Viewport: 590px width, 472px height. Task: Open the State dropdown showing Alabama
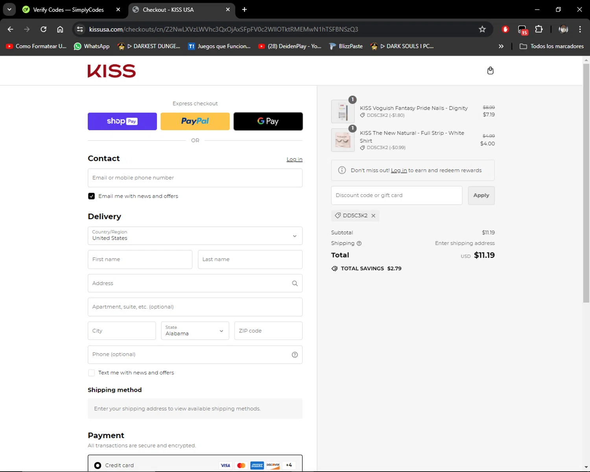coord(195,331)
